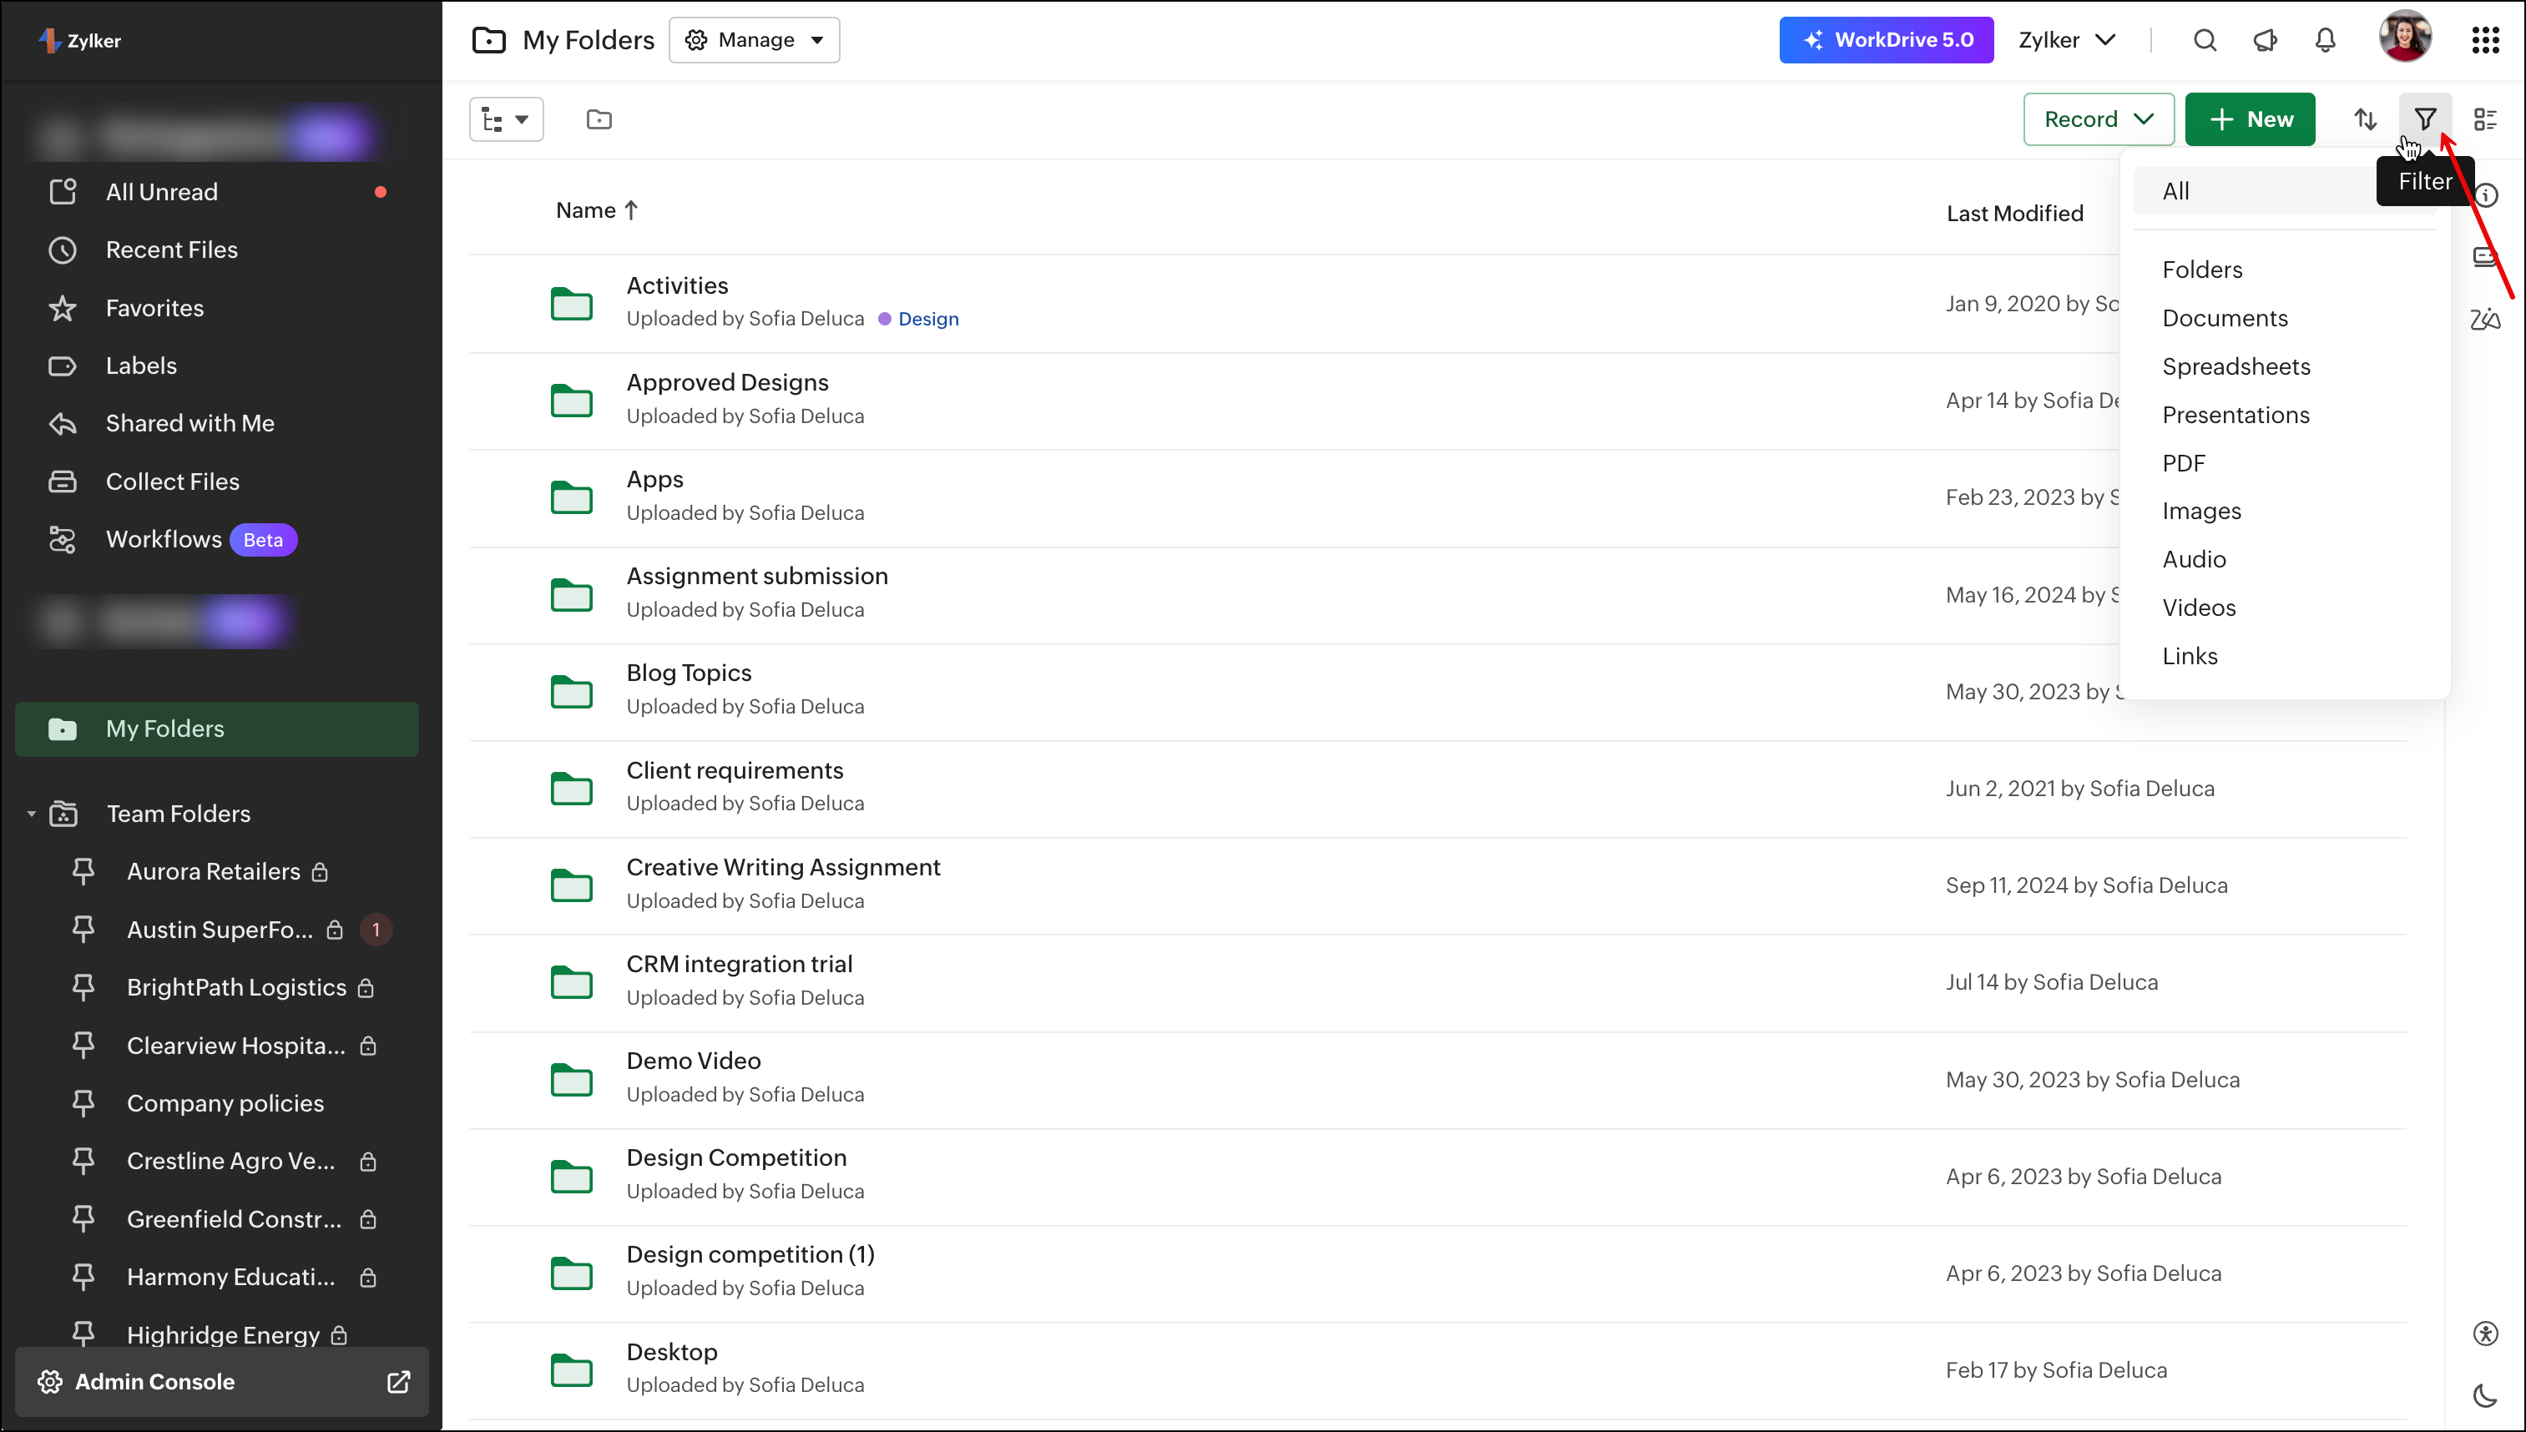2526x1432 pixels.
Task: Open the Blog Topics folder
Action: 689,673
